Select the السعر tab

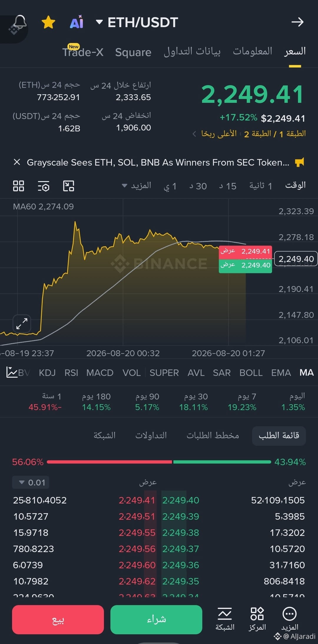(x=295, y=51)
